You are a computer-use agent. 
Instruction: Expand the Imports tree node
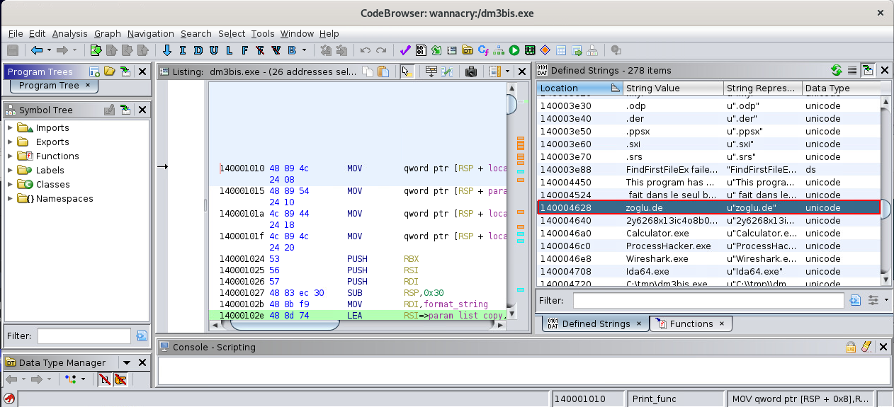point(10,128)
